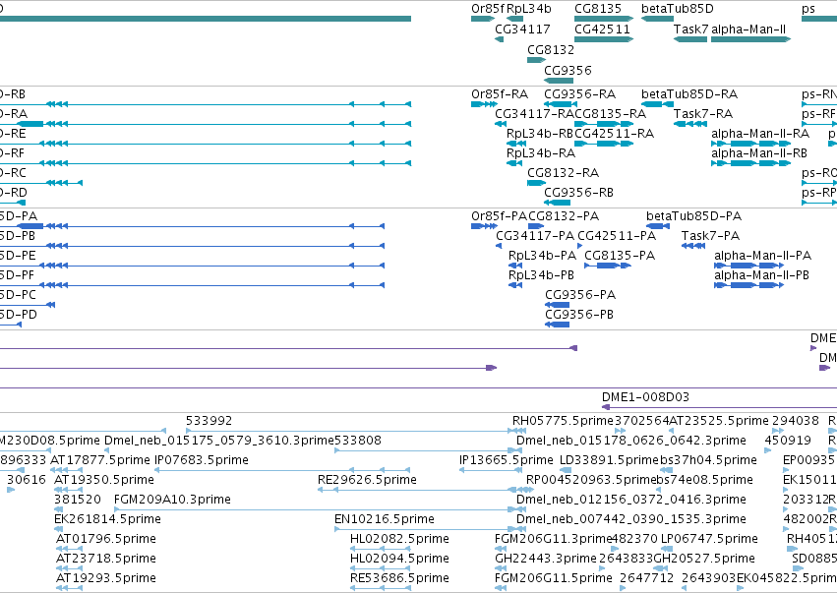Image resolution: width=837 pixels, height=593 pixels.
Task: Click EST FGM209A10.3prime
Action: coord(172,500)
